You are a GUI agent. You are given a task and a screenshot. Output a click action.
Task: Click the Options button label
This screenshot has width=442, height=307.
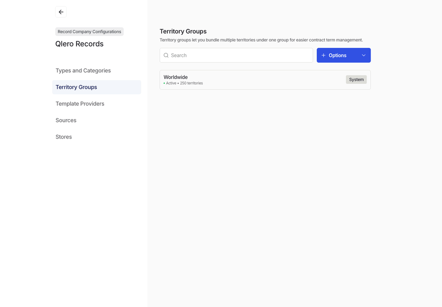pos(337,55)
